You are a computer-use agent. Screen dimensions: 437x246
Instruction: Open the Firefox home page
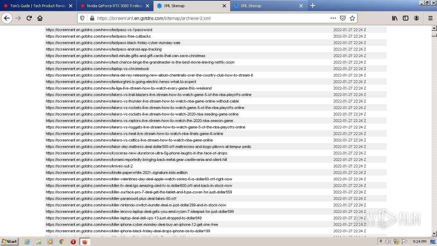[40, 18]
